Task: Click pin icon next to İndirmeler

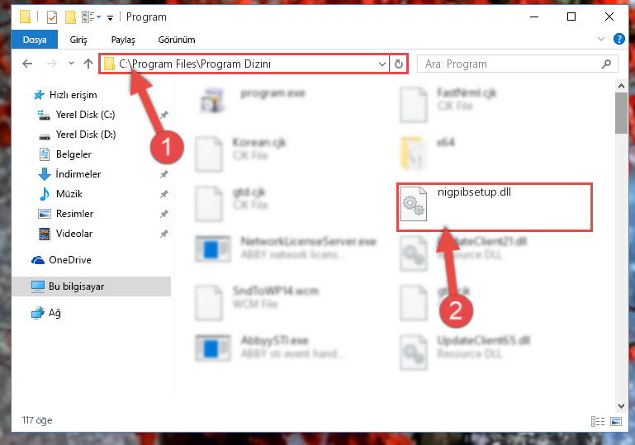Action: tap(163, 174)
